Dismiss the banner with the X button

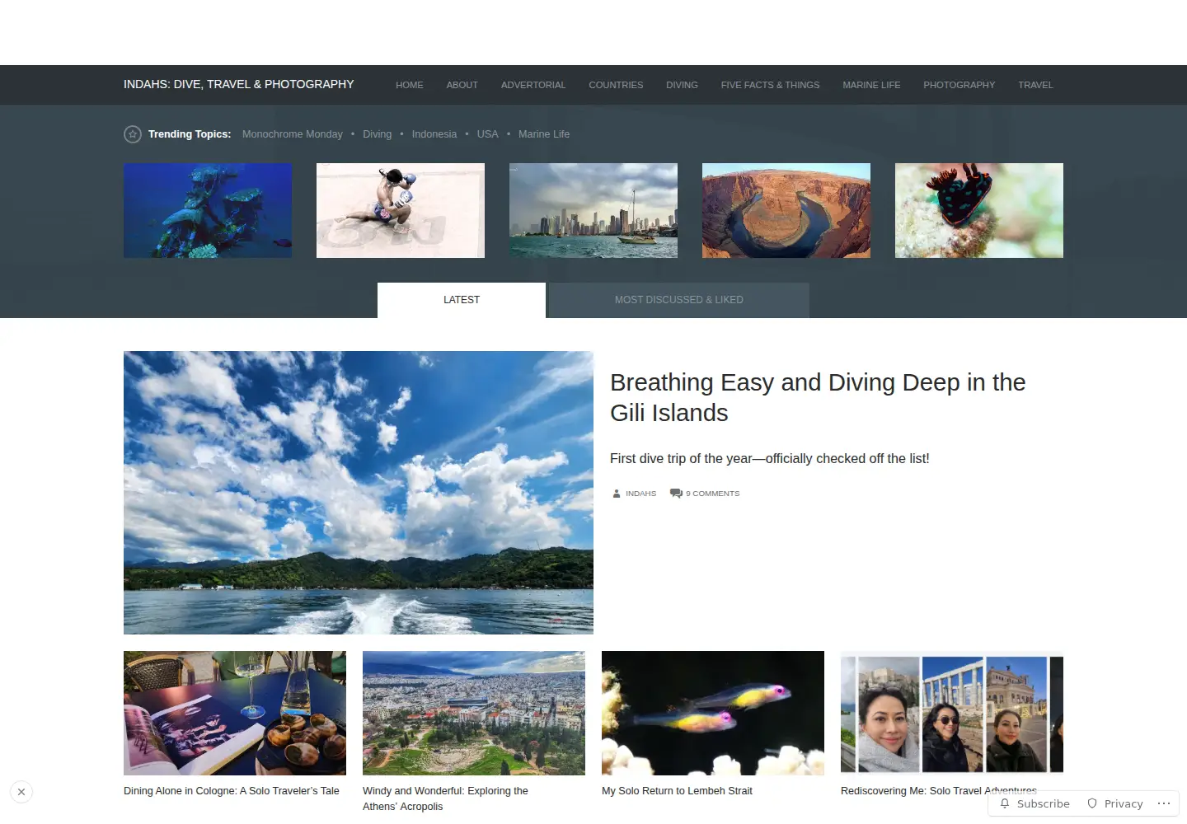click(x=21, y=792)
